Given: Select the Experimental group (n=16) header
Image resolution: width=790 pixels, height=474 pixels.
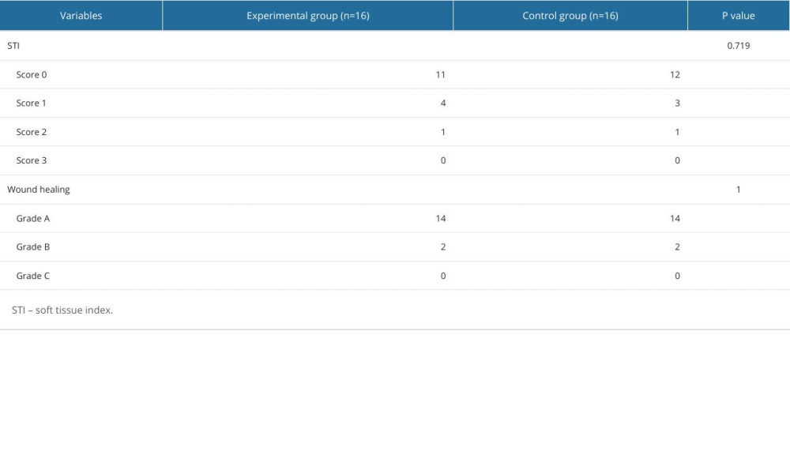Looking at the screenshot, I should pos(308,16).
